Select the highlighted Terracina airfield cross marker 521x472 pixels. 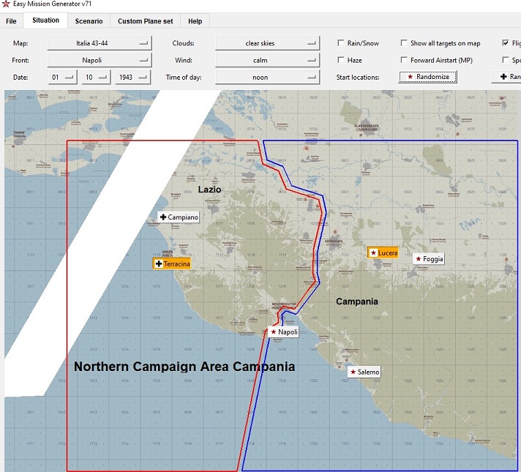(172, 263)
